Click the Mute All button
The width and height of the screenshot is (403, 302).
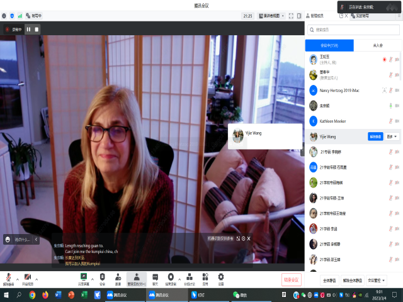(x=329, y=281)
